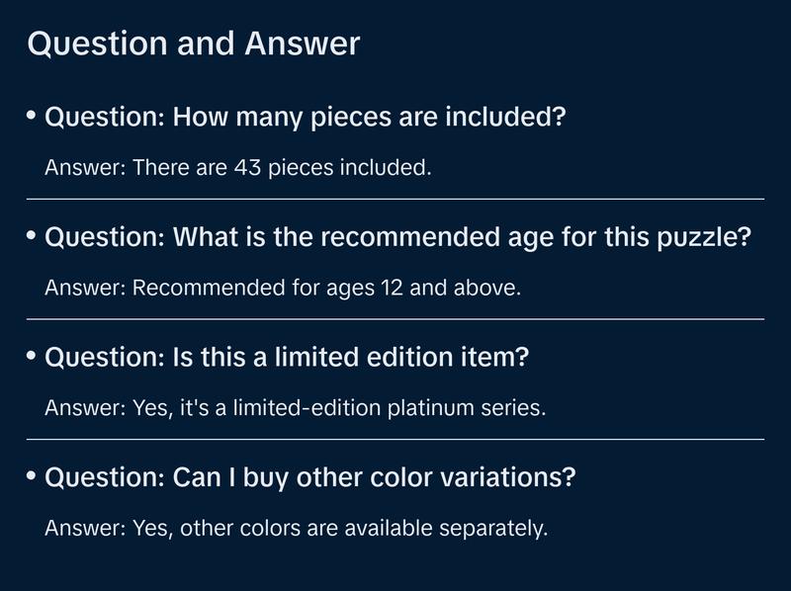
Task: Select the question about pieces included
Action: tap(305, 118)
